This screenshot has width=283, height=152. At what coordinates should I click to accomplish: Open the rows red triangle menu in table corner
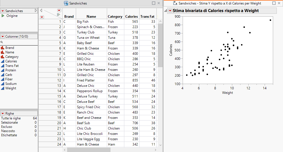point(42,17)
